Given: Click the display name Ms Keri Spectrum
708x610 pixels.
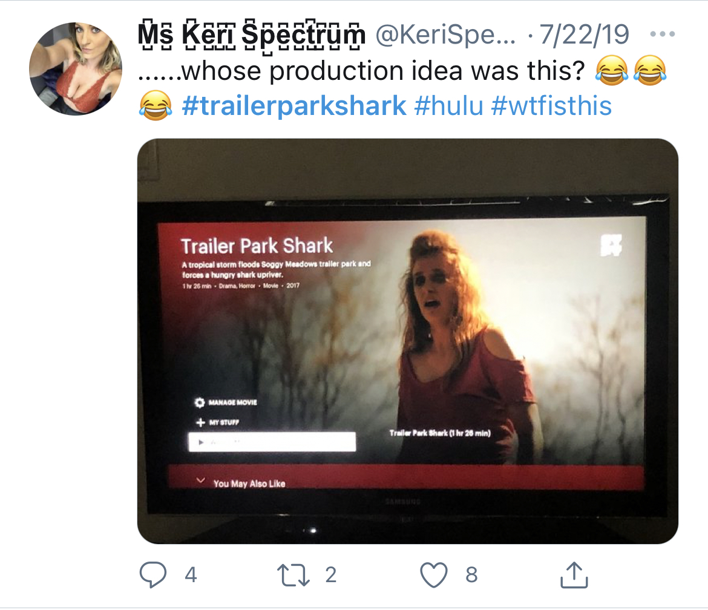Looking at the screenshot, I should coord(251,35).
